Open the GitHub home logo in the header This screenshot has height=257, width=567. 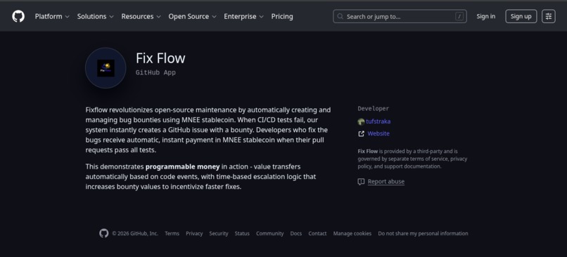[x=18, y=16]
